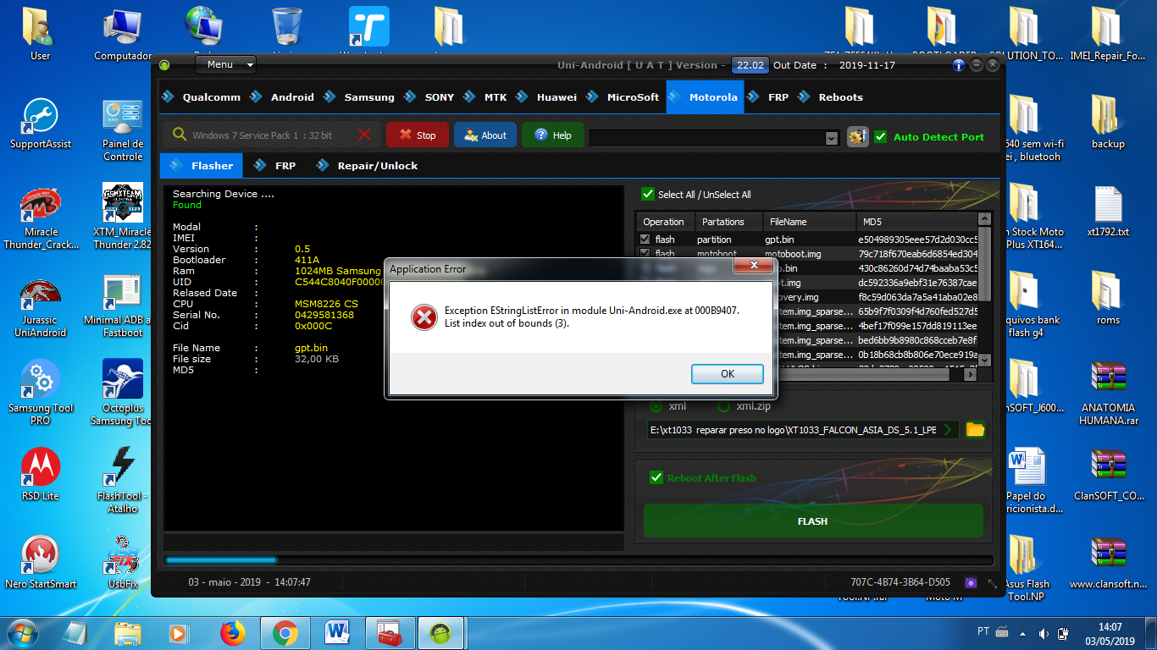Click the bottom progress bar
Viewport: 1157px width, 650px height.
click(578, 560)
